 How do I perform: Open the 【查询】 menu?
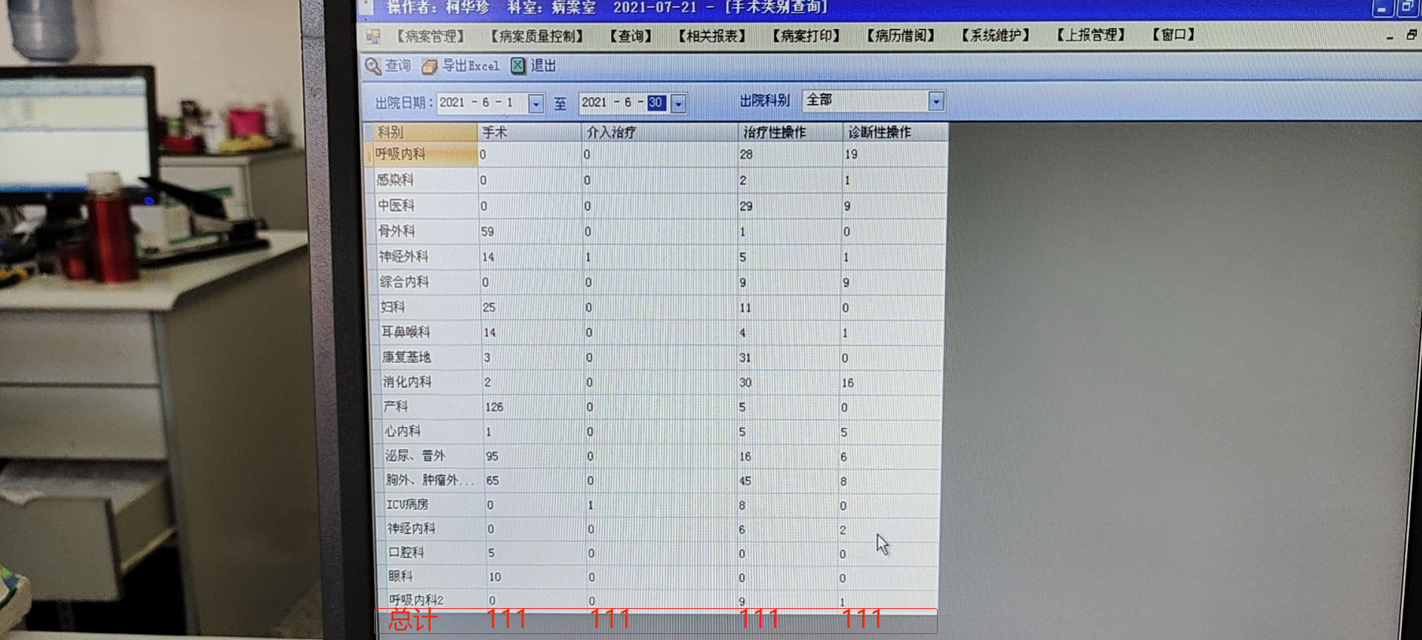tap(631, 36)
